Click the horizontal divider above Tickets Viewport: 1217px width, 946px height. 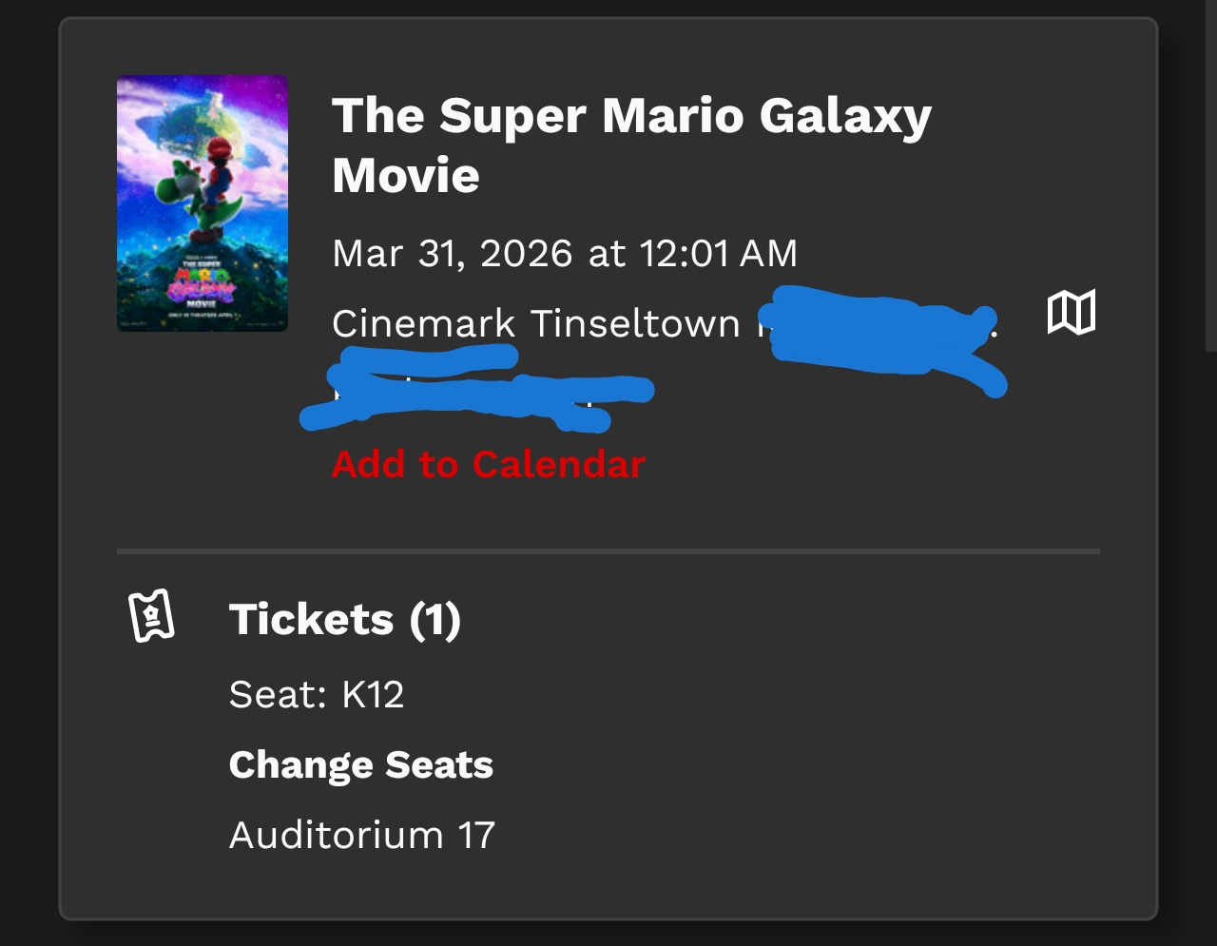(608, 550)
